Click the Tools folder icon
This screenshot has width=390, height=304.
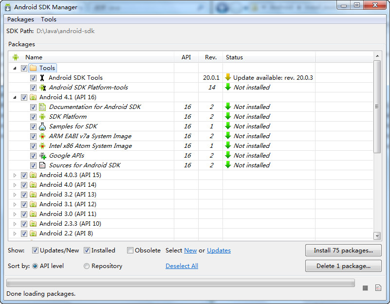coord(33,68)
